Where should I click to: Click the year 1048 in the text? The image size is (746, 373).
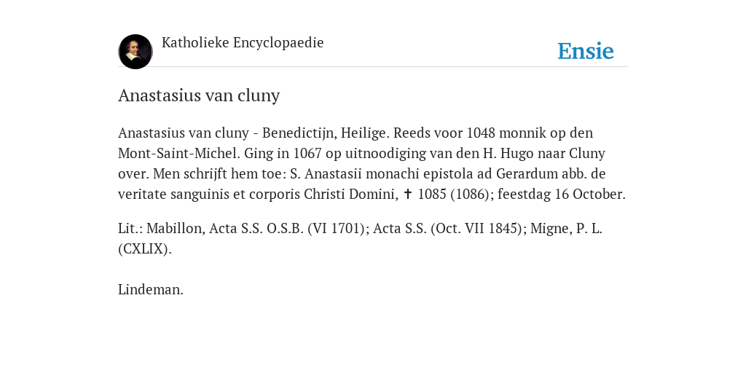click(x=482, y=133)
